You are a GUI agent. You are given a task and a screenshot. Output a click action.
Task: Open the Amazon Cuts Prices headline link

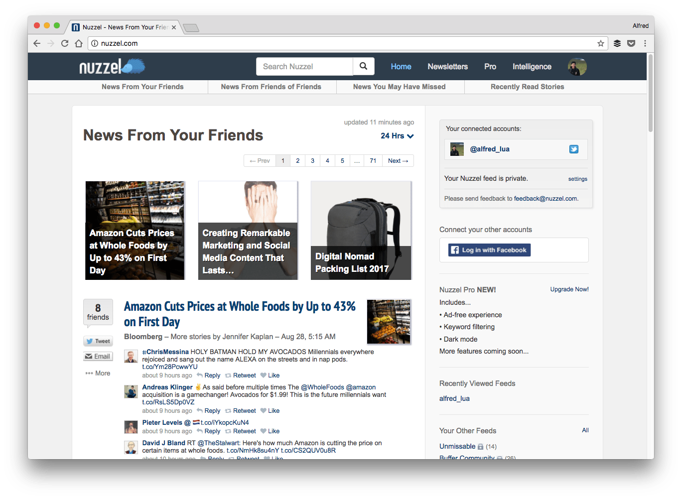pyautogui.click(x=240, y=314)
